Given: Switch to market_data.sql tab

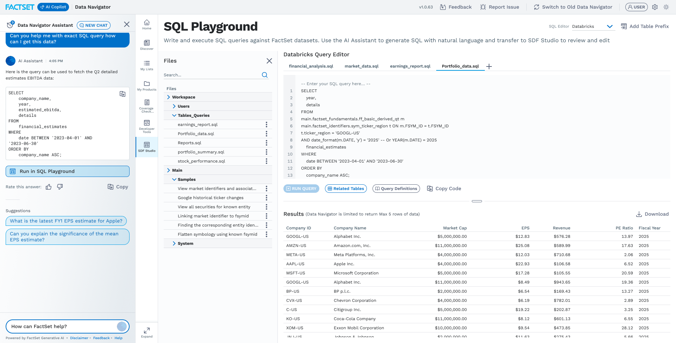Looking at the screenshot, I should [362, 66].
